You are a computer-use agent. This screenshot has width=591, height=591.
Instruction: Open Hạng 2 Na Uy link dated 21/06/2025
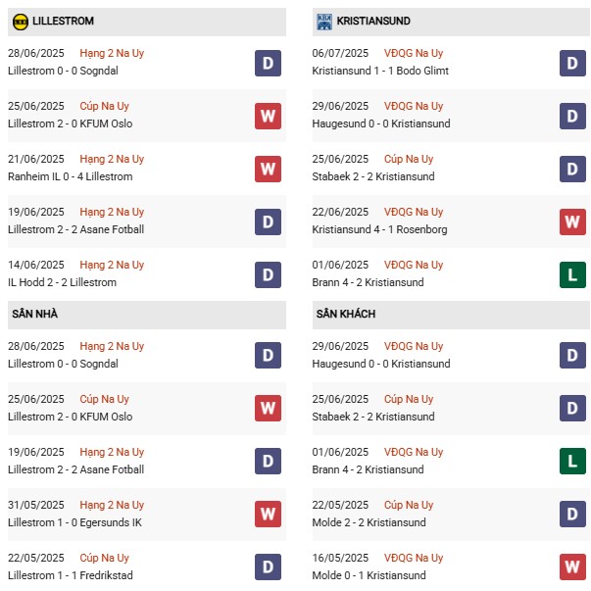[x=112, y=159]
